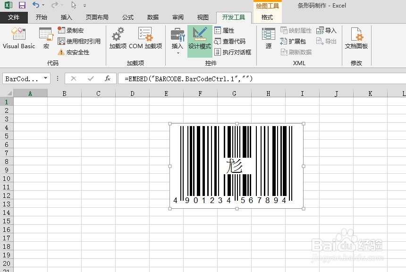Cancel formula entry with X button

click(74, 78)
